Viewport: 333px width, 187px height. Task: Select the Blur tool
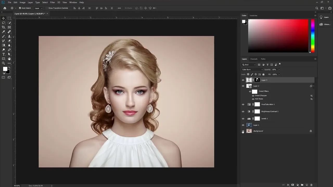pyautogui.click(x=9, y=45)
